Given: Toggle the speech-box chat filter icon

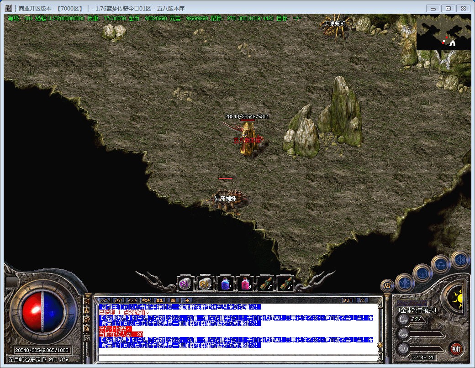Looking at the screenshot, I should 87,329.
